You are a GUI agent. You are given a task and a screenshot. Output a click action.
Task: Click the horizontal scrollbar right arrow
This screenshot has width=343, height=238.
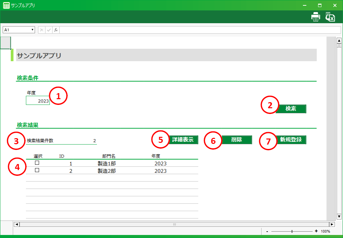[332, 224]
